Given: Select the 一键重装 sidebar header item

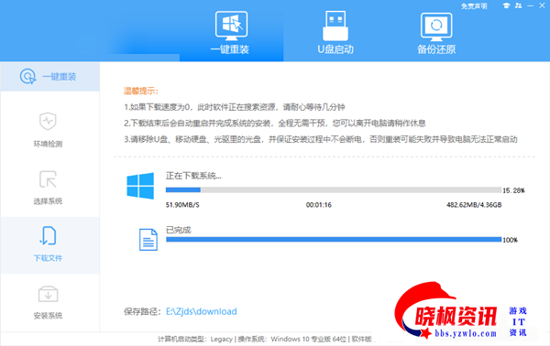Looking at the screenshot, I should click(x=49, y=77).
